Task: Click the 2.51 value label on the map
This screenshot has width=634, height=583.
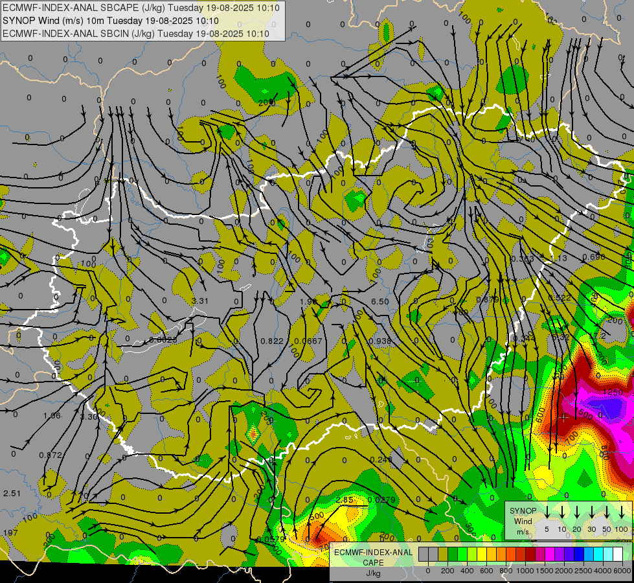Action: [x=12, y=493]
